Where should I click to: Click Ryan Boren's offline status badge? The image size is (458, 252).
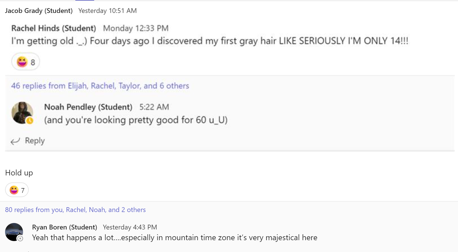click(x=20, y=238)
